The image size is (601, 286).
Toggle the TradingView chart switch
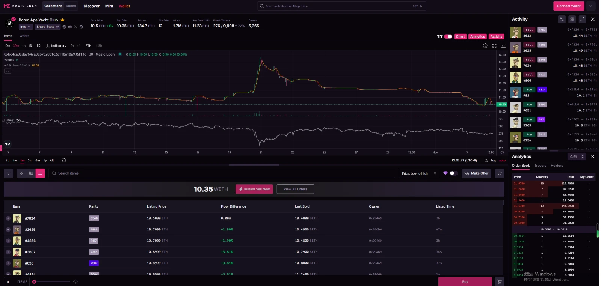(448, 36)
